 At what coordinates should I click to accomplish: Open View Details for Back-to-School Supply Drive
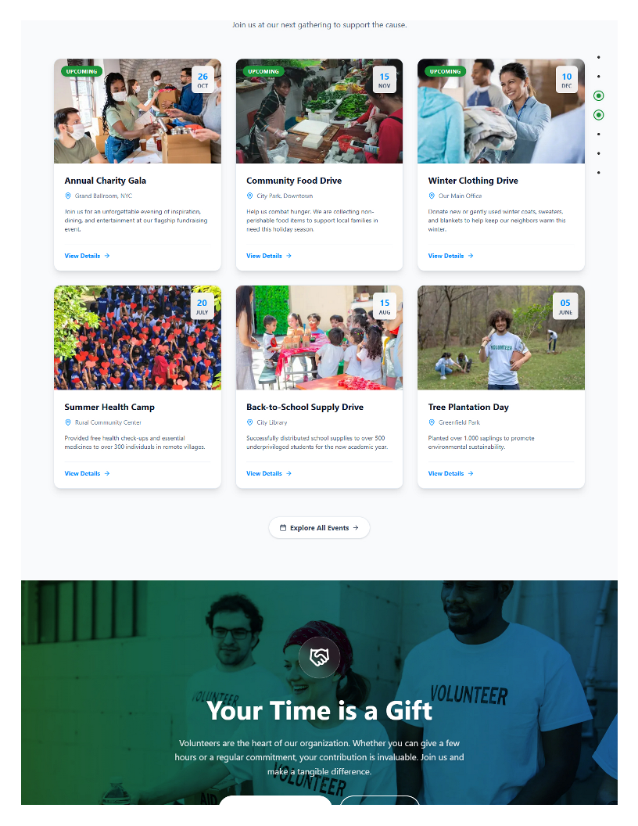[269, 473]
